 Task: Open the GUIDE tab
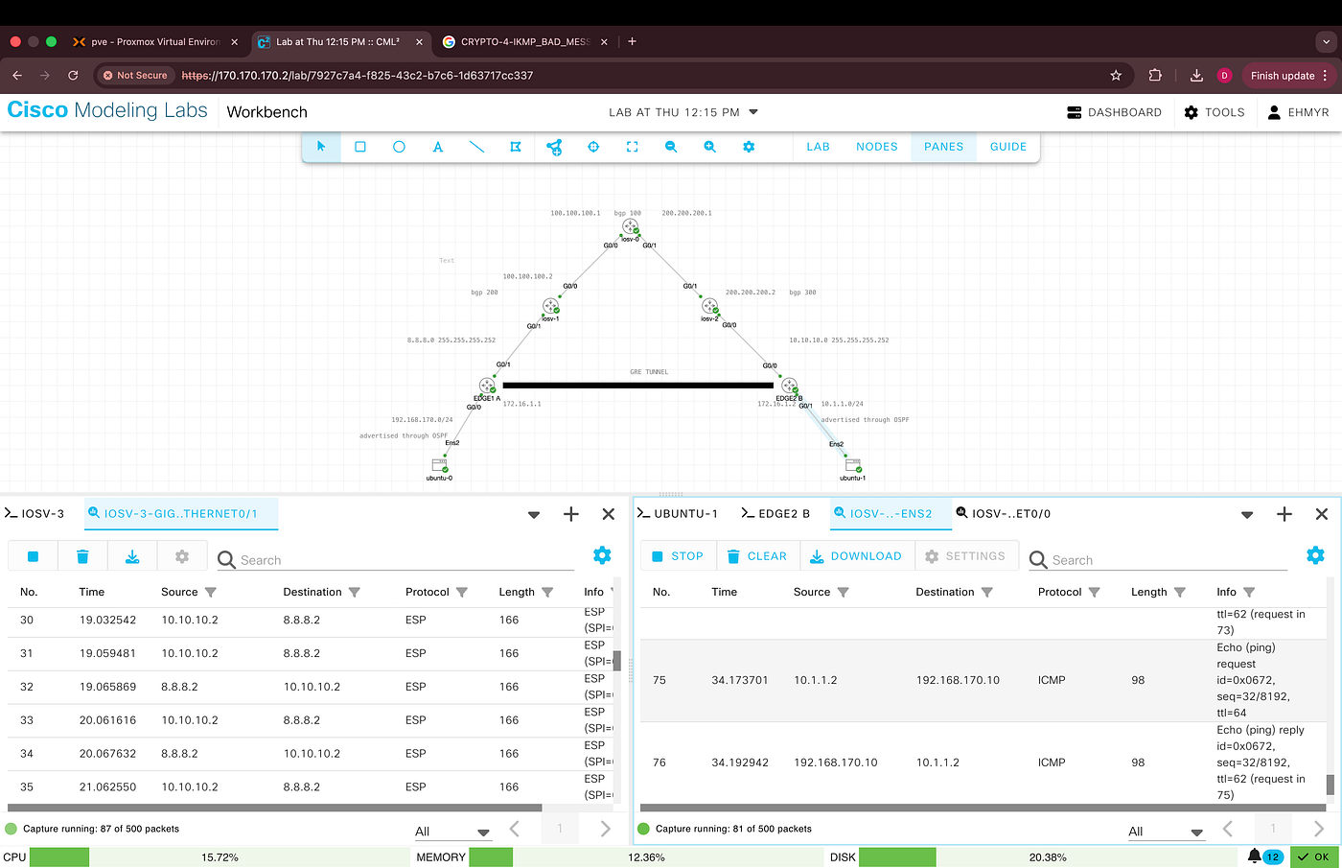[x=1008, y=147]
